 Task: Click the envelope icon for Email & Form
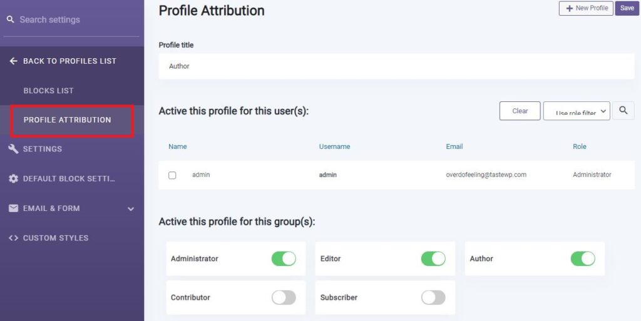tap(14, 208)
